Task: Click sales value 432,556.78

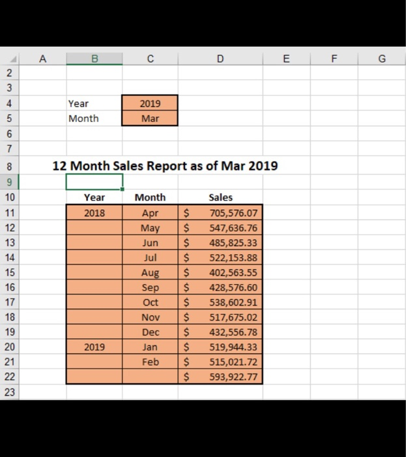Action: click(220, 332)
